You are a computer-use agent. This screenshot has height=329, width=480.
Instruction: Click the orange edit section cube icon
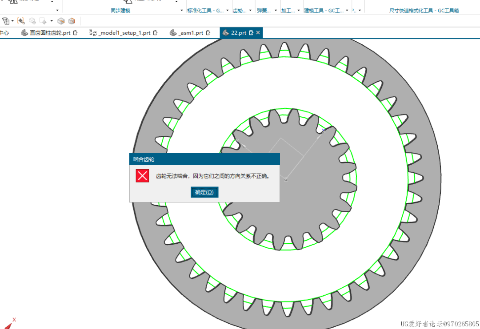point(71,21)
